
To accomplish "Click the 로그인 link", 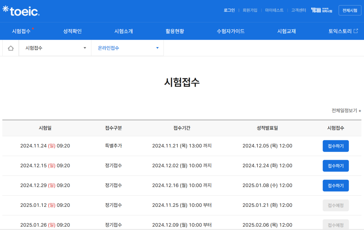I will coord(229,10).
